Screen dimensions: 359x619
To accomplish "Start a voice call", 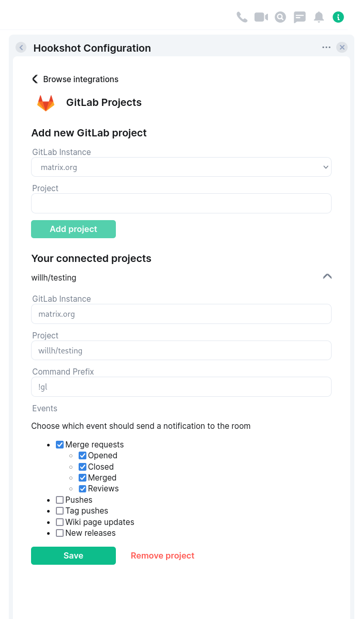I will pyautogui.click(x=242, y=17).
